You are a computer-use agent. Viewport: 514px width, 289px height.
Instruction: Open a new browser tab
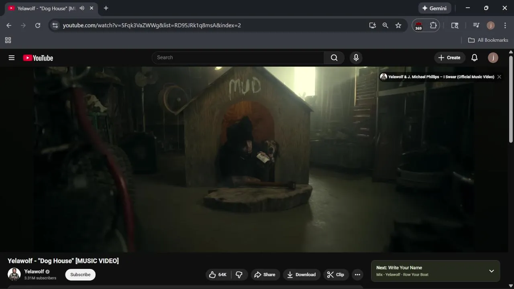(x=106, y=8)
